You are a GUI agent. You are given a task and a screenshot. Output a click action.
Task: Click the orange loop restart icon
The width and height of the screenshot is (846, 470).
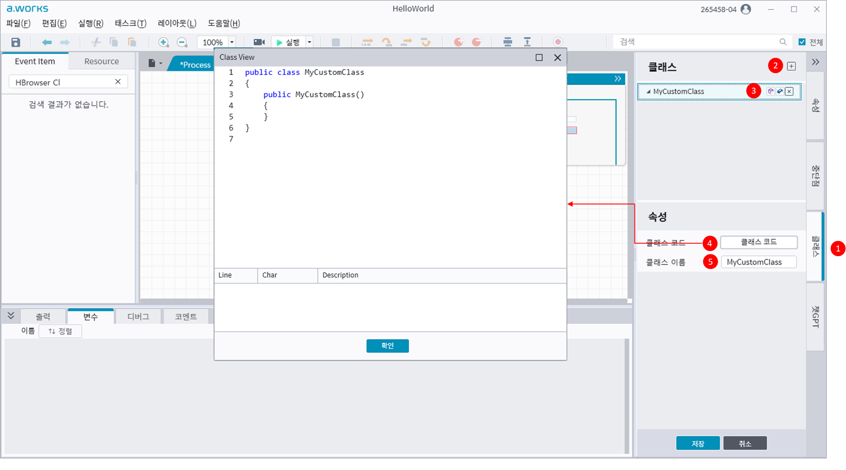pyautogui.click(x=426, y=42)
